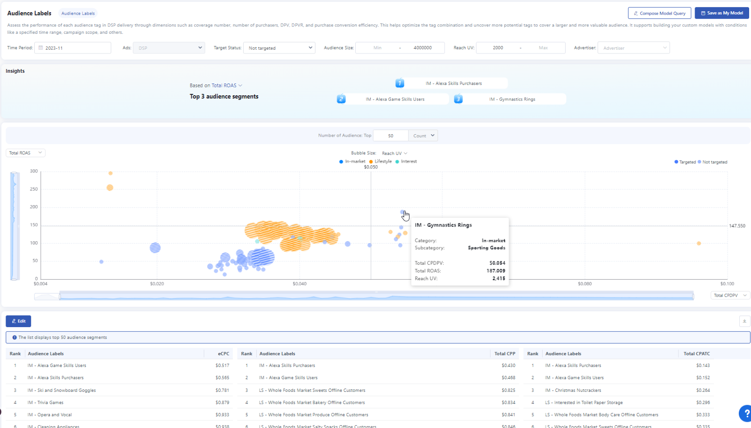Open the Total ROAS y-axis dropdown
This screenshot has width=751, height=428.
click(x=25, y=153)
